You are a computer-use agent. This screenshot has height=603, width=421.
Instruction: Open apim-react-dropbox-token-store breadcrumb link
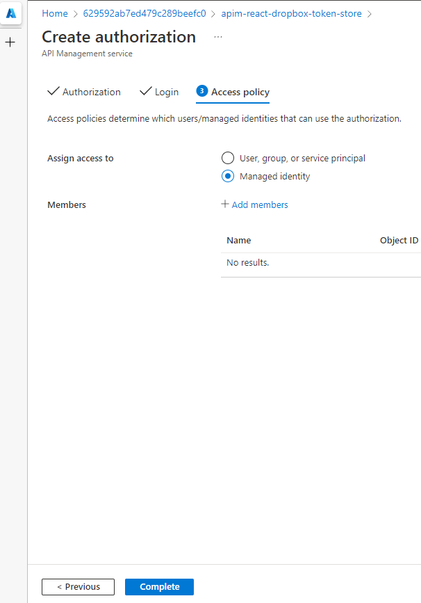pos(292,13)
